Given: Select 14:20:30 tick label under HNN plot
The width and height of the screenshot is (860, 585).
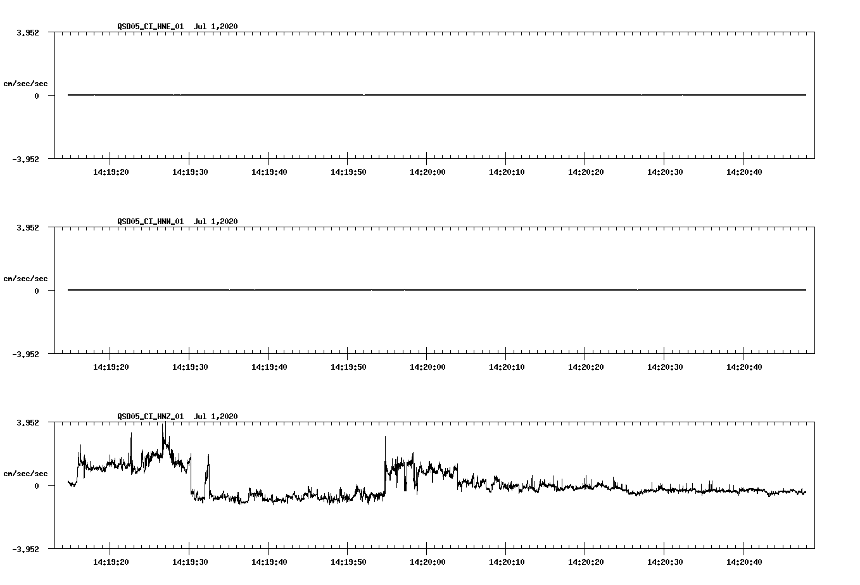Looking at the screenshot, I should point(665,367).
